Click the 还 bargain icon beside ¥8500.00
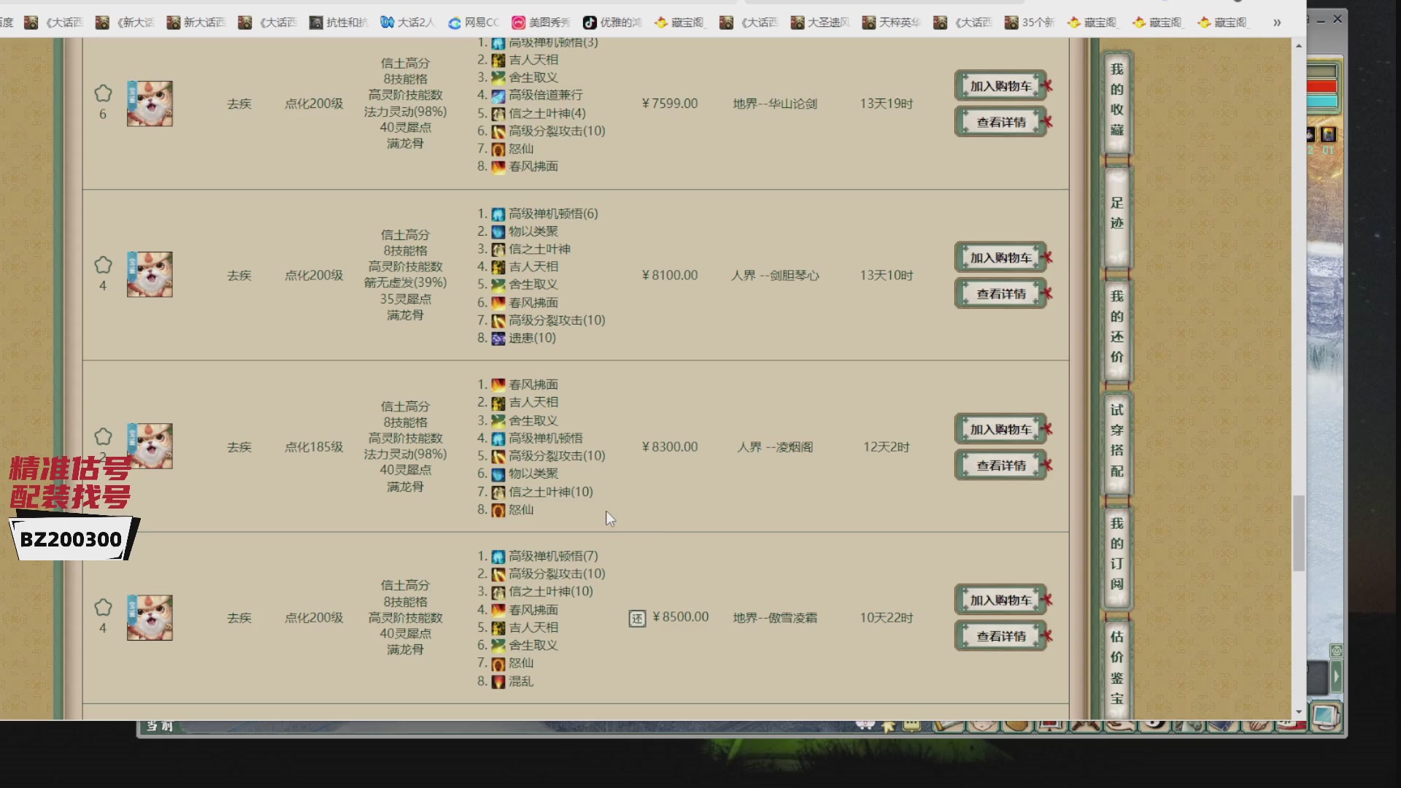Viewport: 1401px width, 788px height. pos(637,619)
